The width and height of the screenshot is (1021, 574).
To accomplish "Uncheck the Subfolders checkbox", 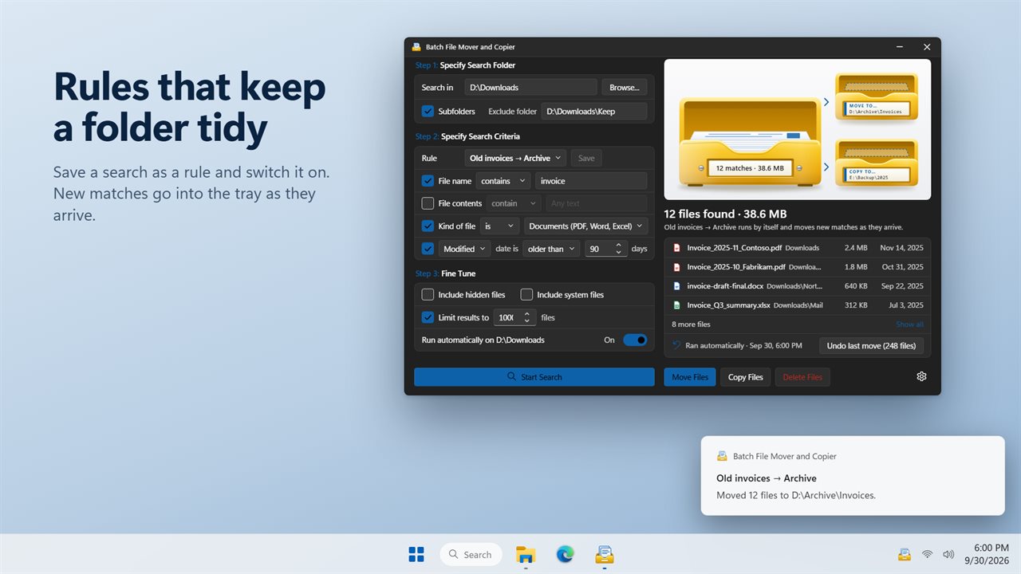I will click(428, 111).
